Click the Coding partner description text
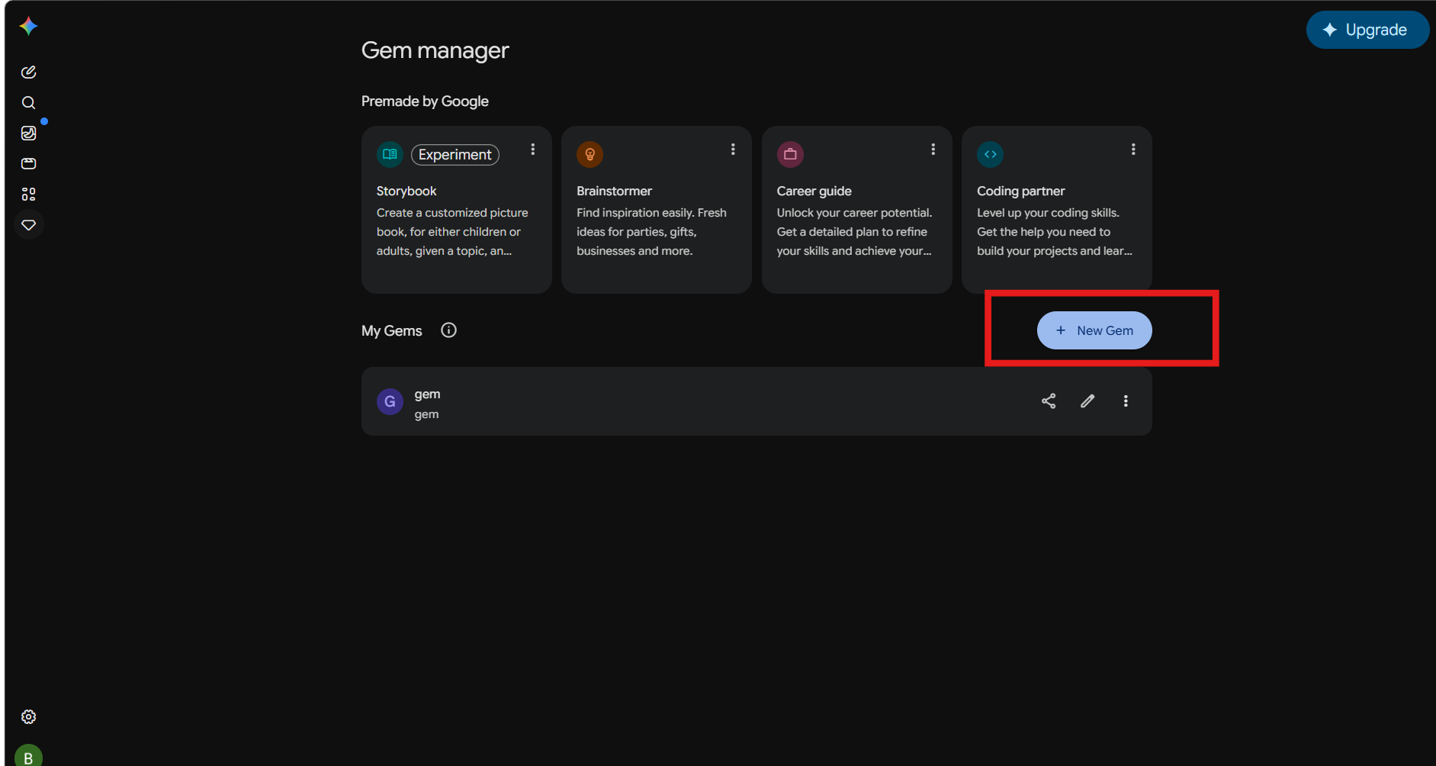Image resolution: width=1436 pixels, height=766 pixels. tap(1055, 232)
